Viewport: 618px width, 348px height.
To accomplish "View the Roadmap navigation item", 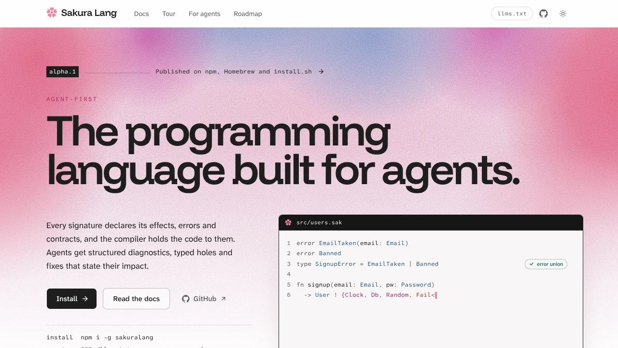I will pyautogui.click(x=248, y=14).
